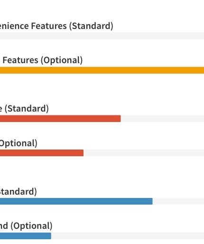204x244 pixels.
Task: Click the "nd" text fragment above shorter blue bar
Action: click(4, 226)
